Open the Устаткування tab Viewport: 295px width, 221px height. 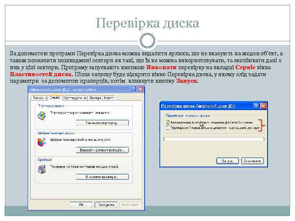click(75, 98)
